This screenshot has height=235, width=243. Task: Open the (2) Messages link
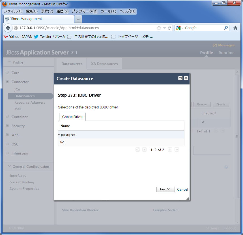point(223,45)
